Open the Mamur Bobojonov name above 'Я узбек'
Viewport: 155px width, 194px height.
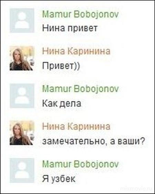click(80, 164)
